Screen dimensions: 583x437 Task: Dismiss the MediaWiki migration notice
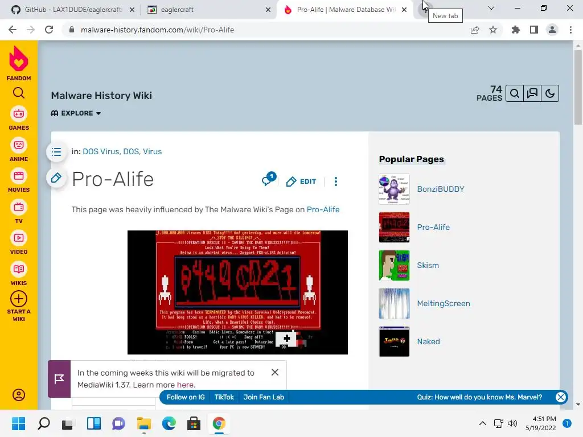coord(275,372)
